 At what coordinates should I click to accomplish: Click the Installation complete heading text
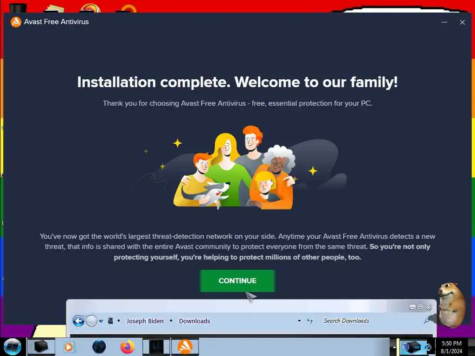point(237,82)
